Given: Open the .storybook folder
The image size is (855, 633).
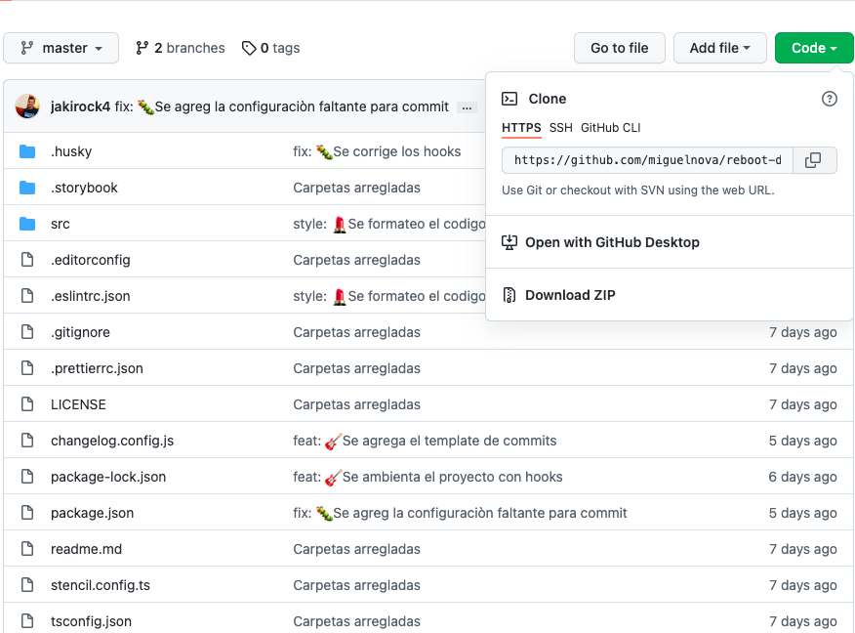Looking at the screenshot, I should coord(84,188).
